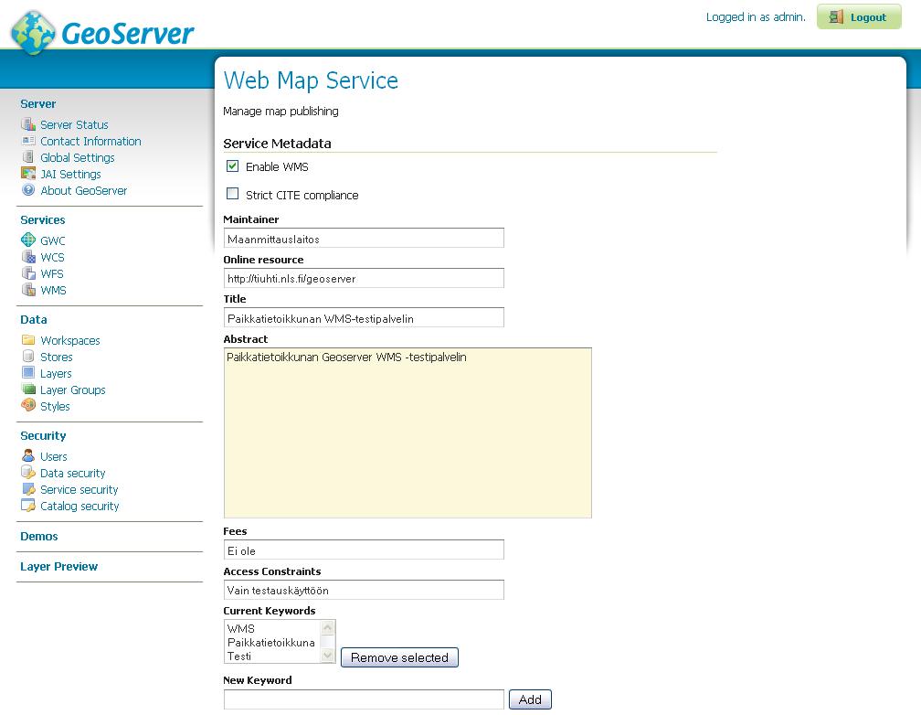Click the Global Settings icon

tap(28, 157)
